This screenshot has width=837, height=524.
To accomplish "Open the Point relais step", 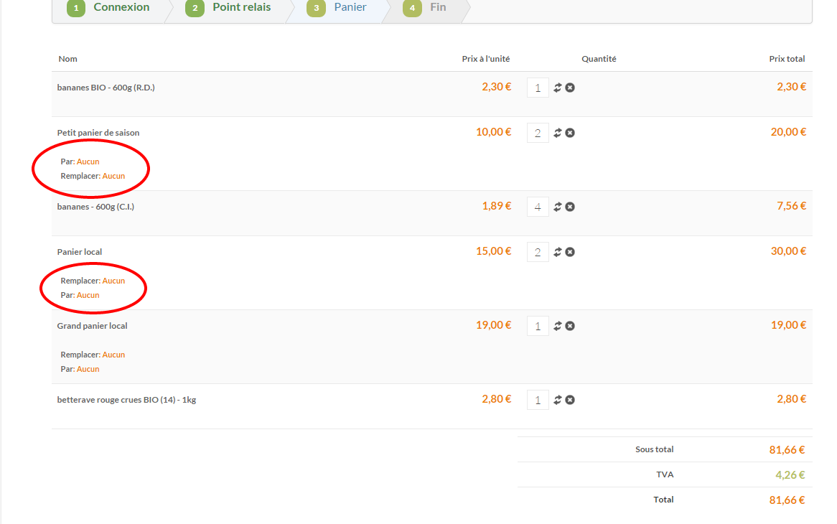I will tap(231, 8).
